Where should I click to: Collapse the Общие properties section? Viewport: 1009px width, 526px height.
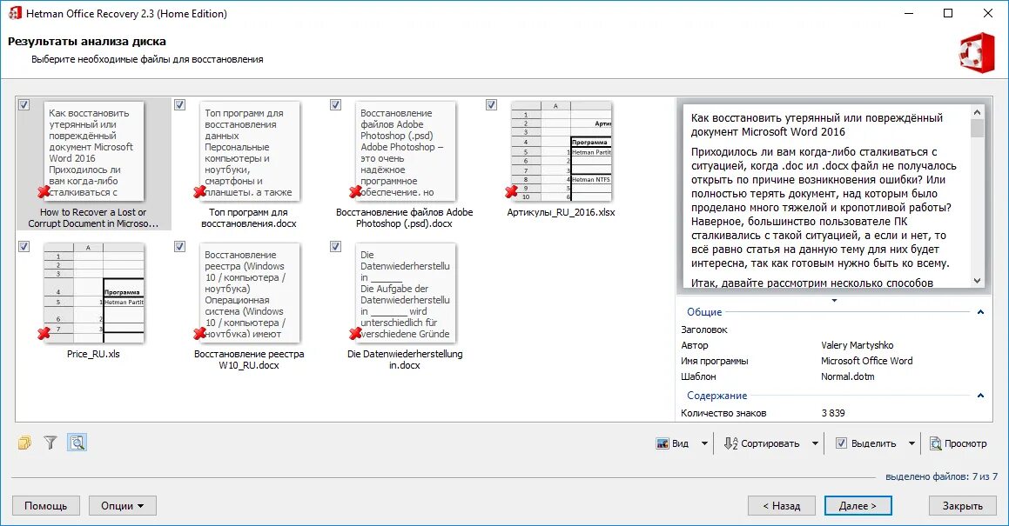tap(980, 312)
